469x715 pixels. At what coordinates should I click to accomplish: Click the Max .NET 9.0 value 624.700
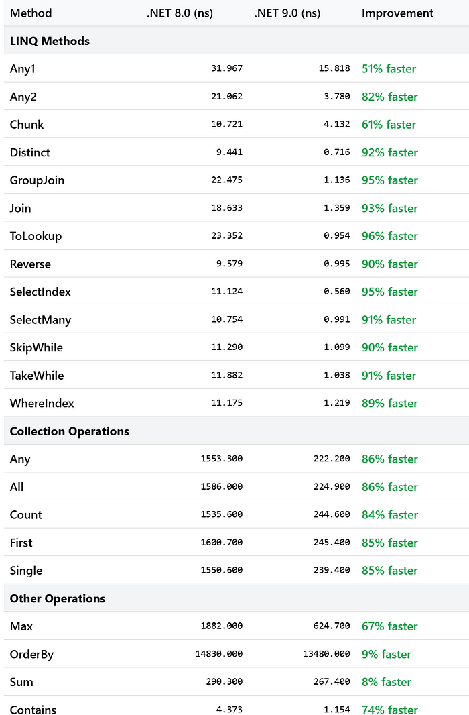[x=332, y=626]
